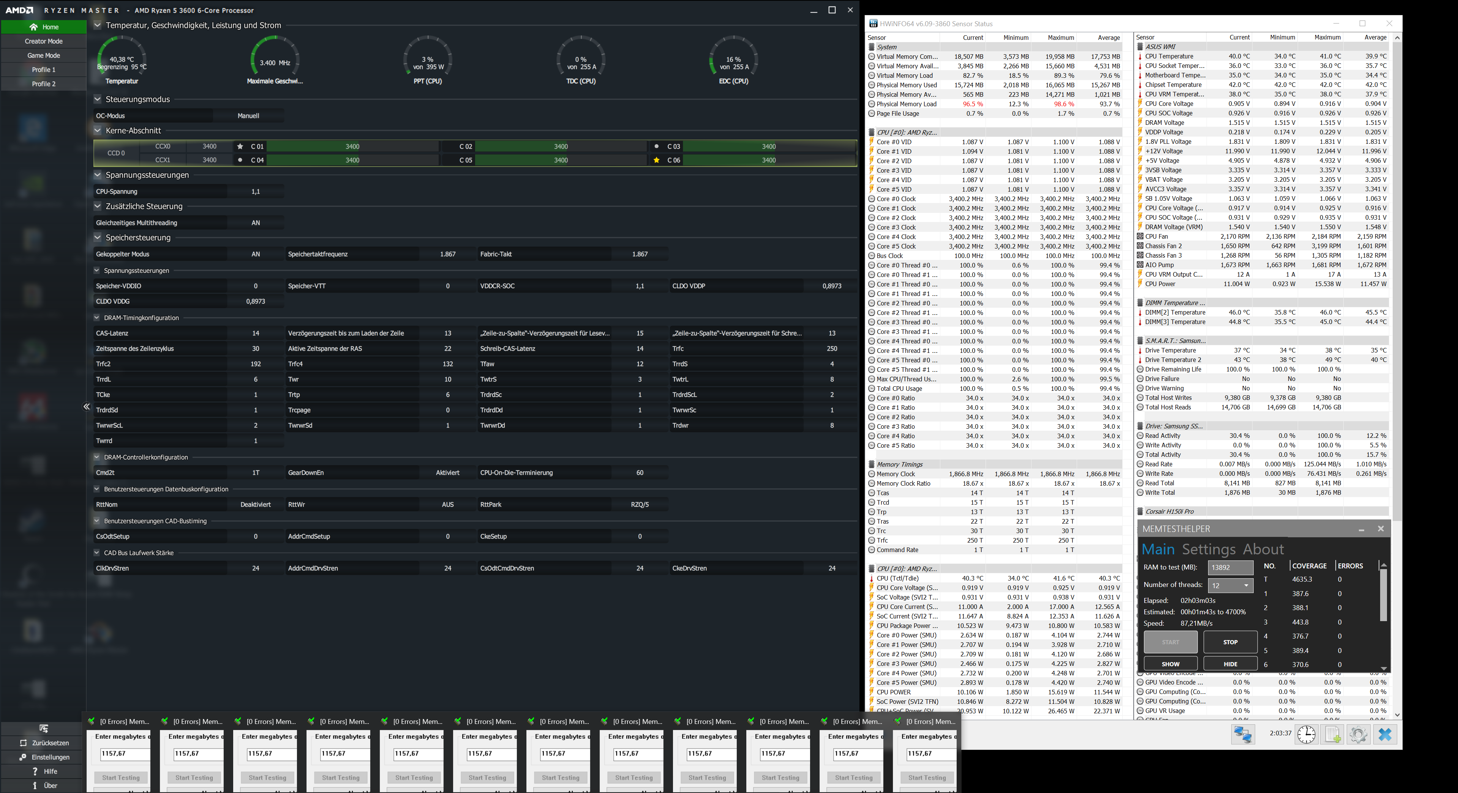
Task: Open HWiNFO settings gear icon
Action: (1358, 734)
